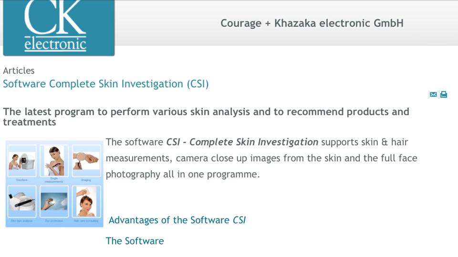Click the 'photography all in one programme' line

[x=183, y=174]
